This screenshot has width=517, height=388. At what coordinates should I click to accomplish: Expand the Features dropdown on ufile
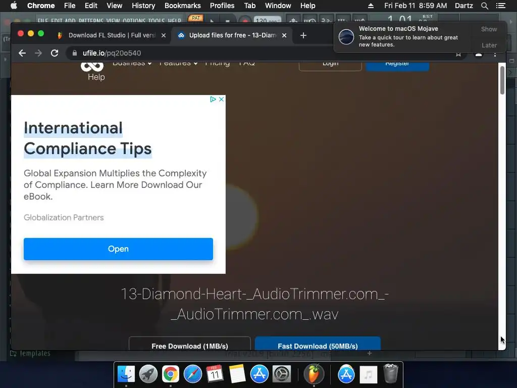[178, 64]
